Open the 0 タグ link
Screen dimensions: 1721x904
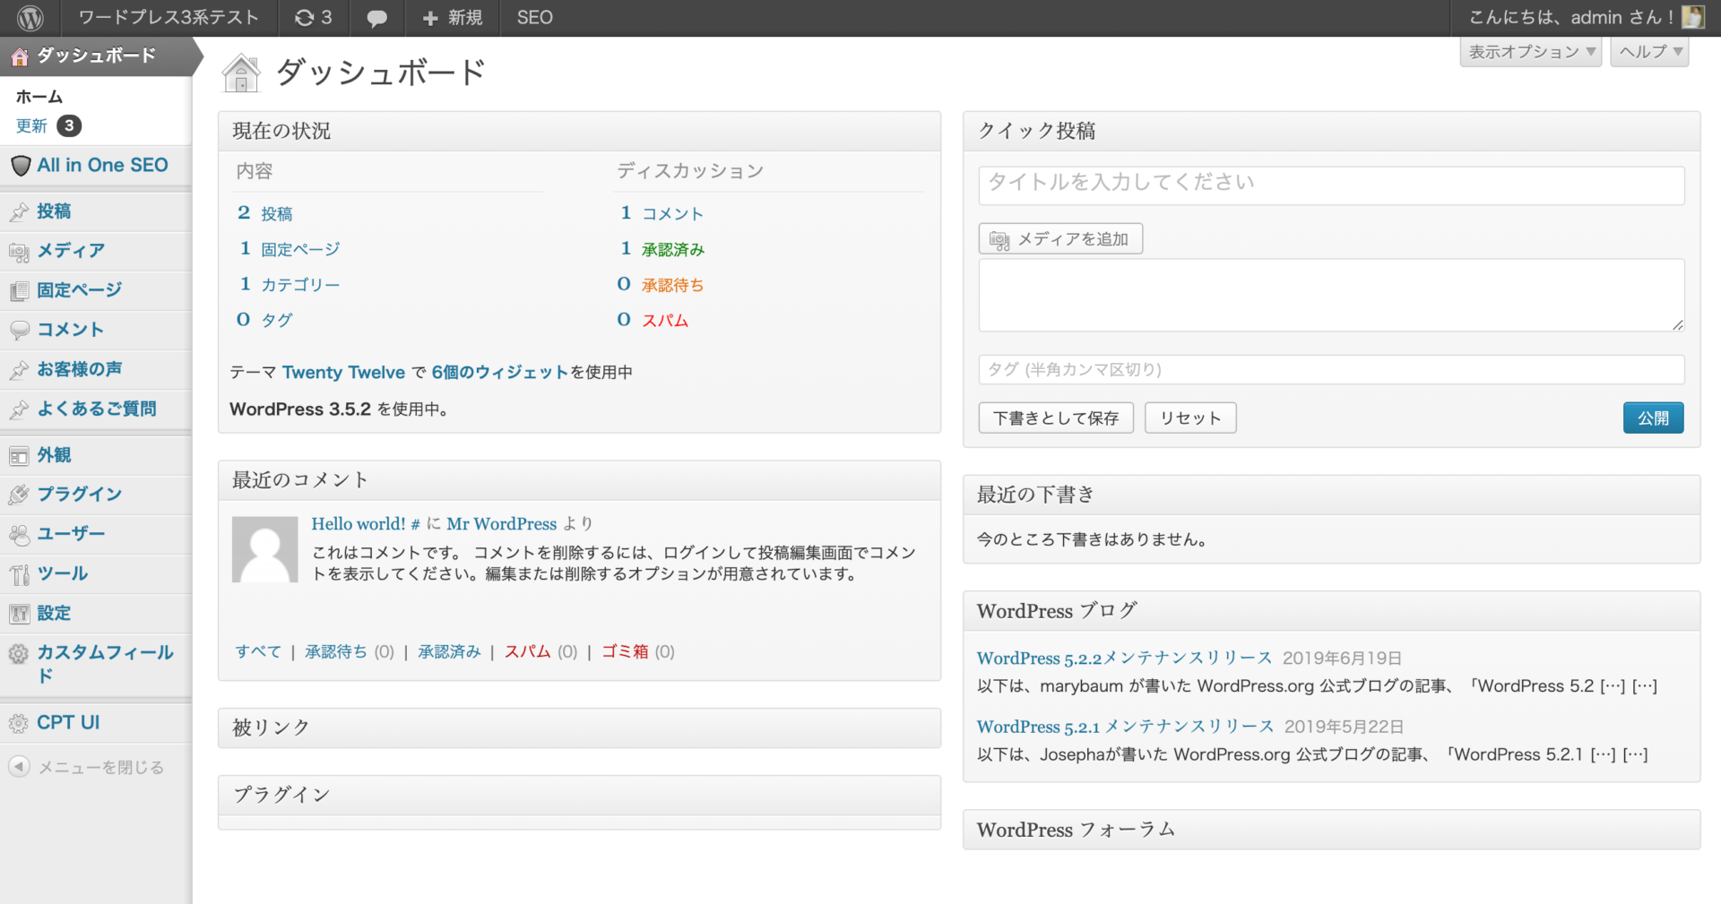click(x=264, y=320)
